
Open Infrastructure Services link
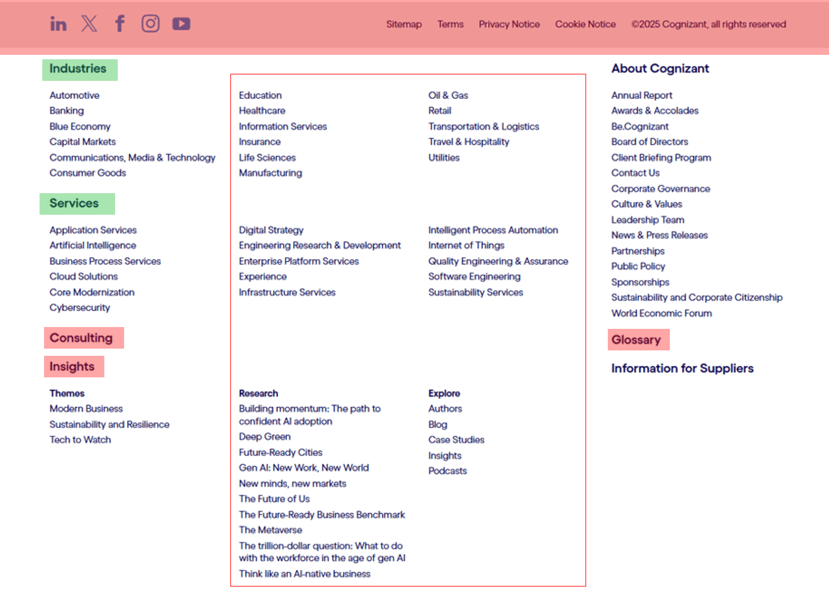click(287, 292)
